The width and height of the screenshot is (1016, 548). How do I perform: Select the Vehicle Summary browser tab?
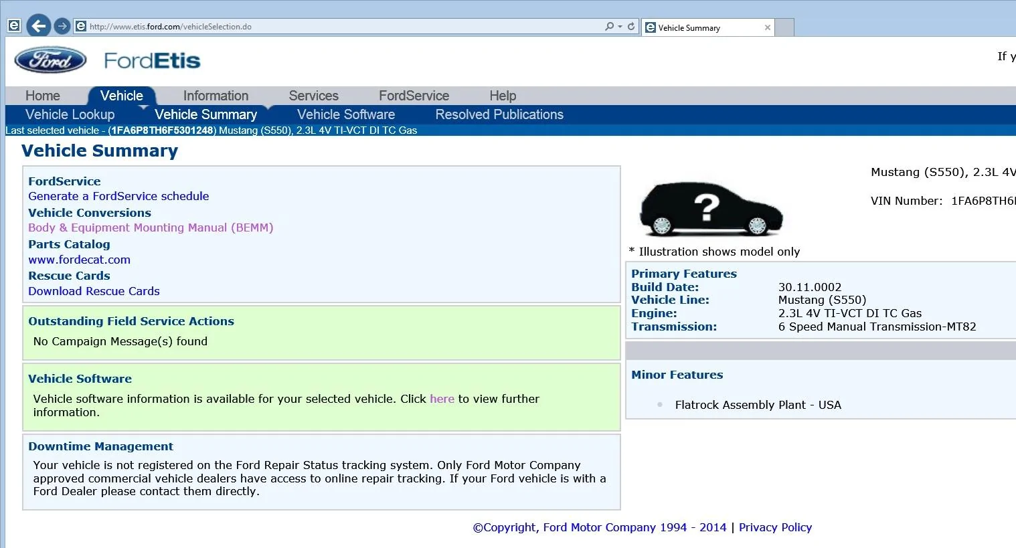click(707, 27)
